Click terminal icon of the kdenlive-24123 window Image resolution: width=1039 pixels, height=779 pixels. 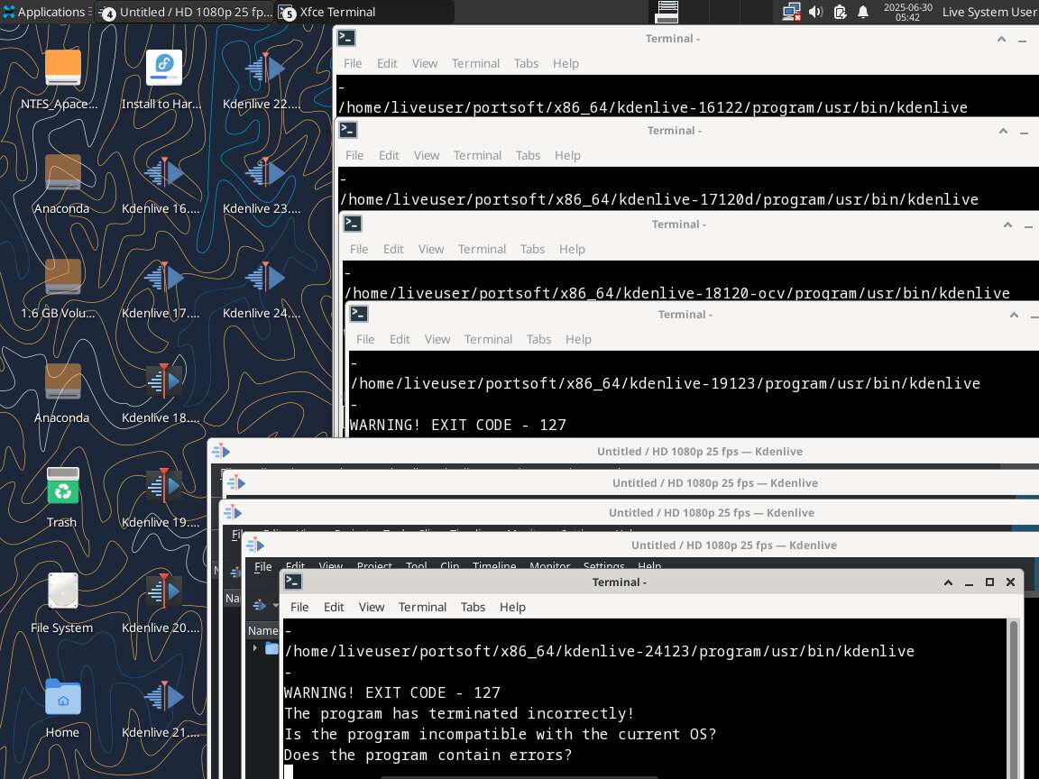[293, 582]
